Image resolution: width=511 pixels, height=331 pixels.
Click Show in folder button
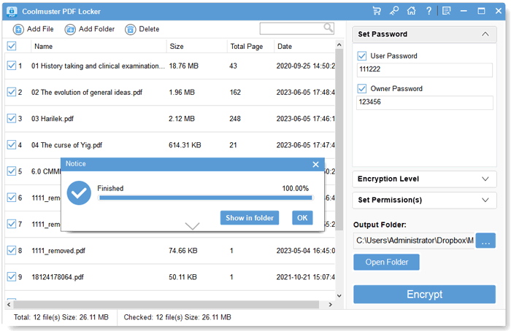tap(250, 218)
